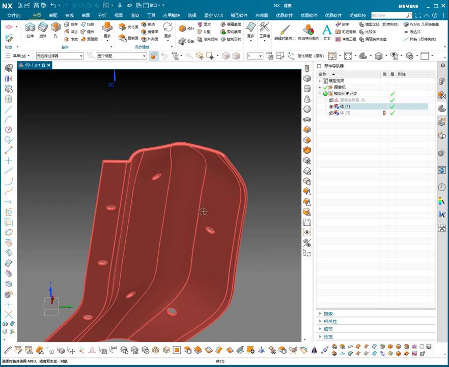The height and width of the screenshot is (367, 449).
Task: Toggle visibility eye of 体 (1)
Action: pos(331,107)
